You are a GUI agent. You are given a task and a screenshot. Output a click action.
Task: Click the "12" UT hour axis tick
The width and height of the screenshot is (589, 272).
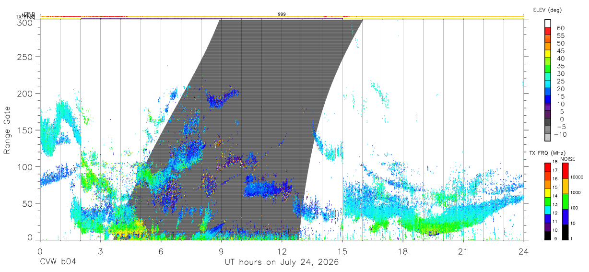tap(282, 251)
